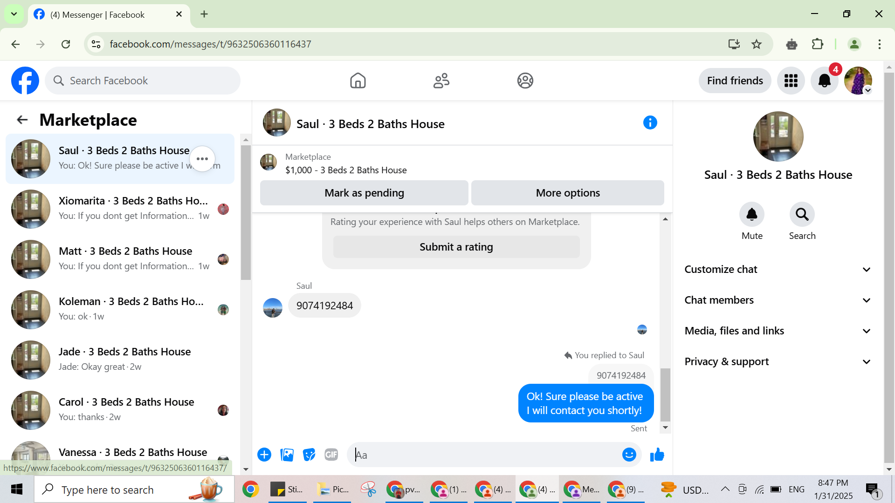Image resolution: width=895 pixels, height=503 pixels.
Task: Click Mark as pending button
Action: coord(364,193)
